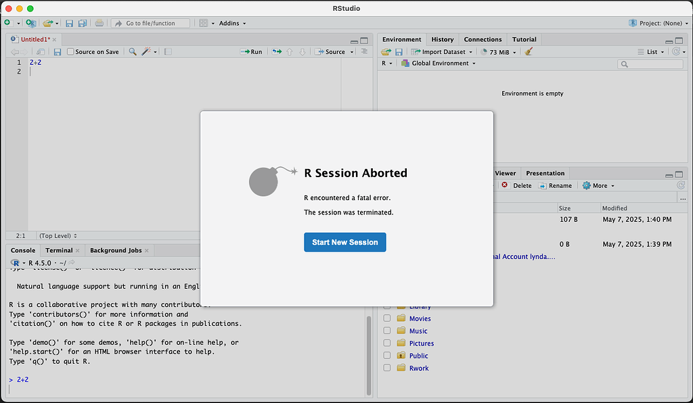
Task: Open the Import Dataset dropdown
Action: [443, 51]
